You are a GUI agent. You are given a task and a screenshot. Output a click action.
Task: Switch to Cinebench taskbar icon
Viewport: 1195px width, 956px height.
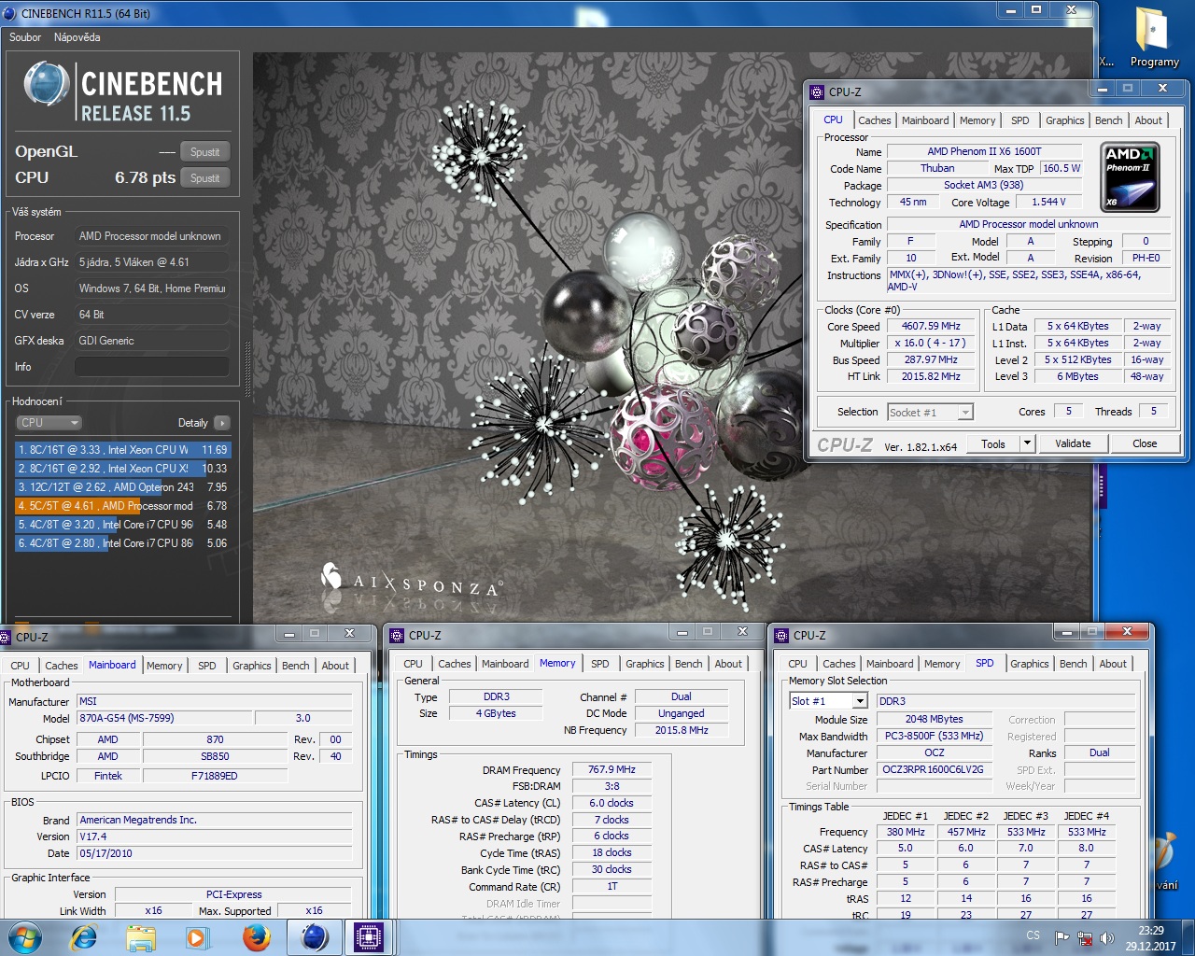[x=315, y=937]
